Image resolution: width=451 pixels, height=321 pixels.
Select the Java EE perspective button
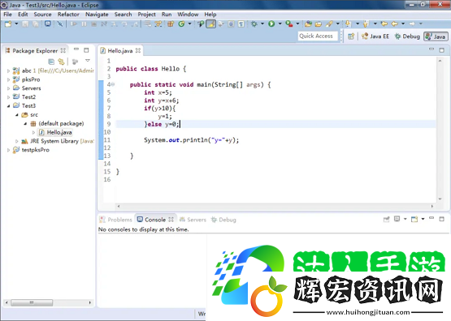375,36
